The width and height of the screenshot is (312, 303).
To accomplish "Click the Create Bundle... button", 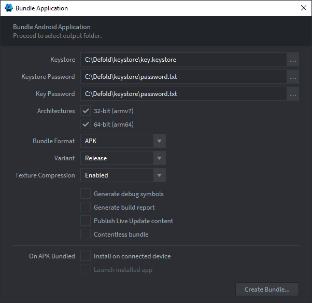I will point(267,290).
